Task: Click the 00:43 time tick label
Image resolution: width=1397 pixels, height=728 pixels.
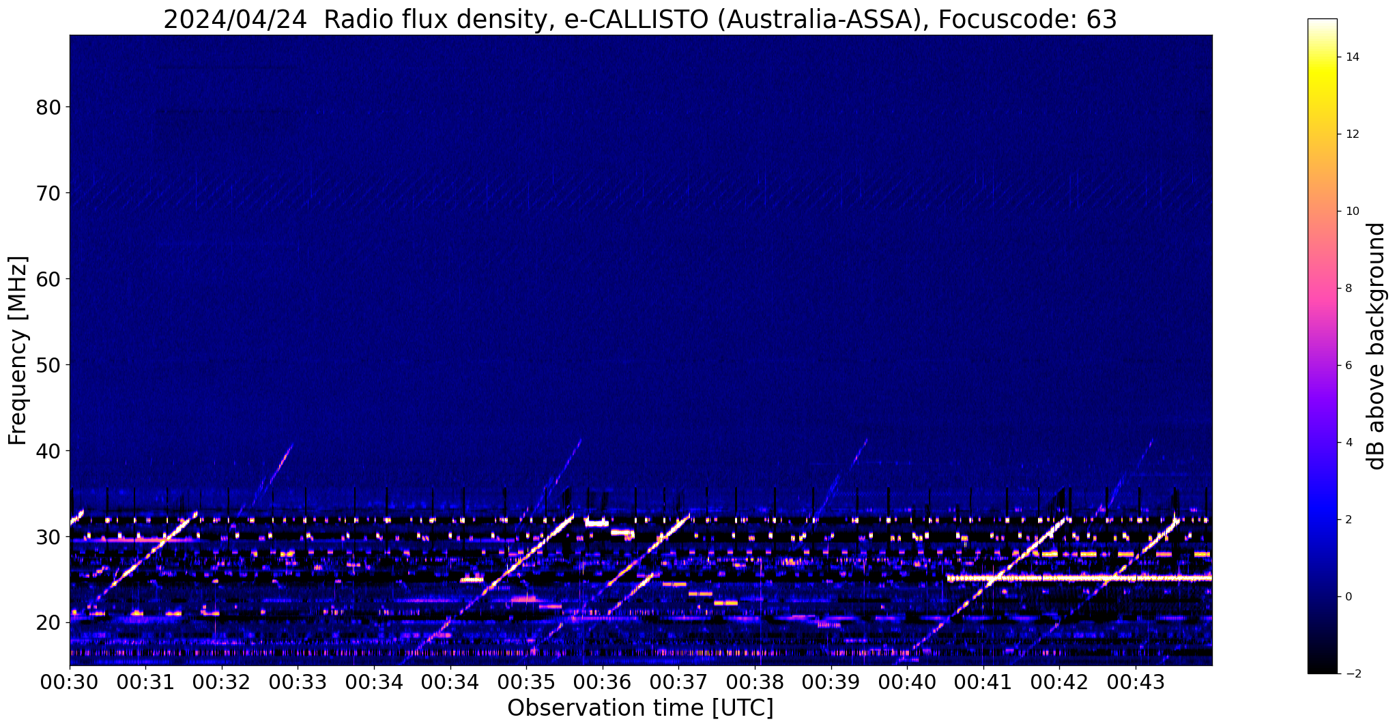Action: coord(1136,683)
